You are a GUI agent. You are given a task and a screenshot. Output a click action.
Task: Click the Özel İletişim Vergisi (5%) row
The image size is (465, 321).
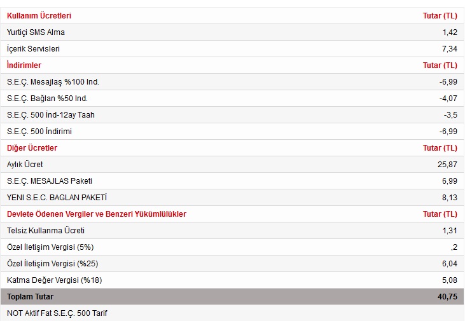point(50,247)
